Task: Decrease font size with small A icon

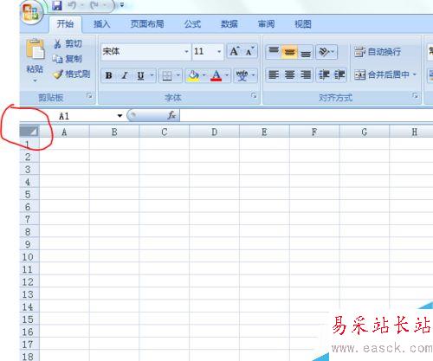Action: click(x=249, y=51)
